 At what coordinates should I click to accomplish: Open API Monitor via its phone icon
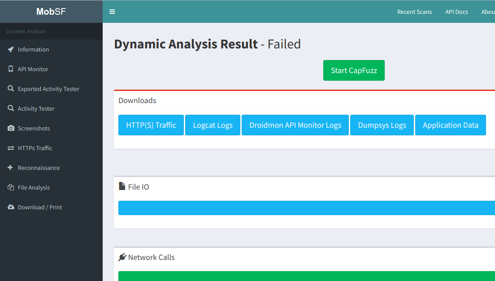pos(11,69)
